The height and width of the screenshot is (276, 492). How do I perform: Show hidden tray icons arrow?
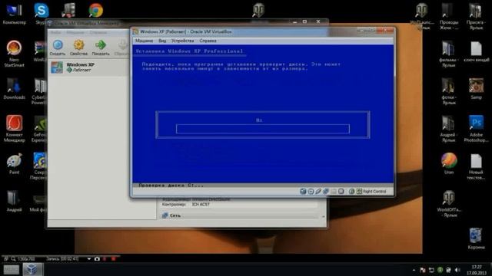click(414, 270)
